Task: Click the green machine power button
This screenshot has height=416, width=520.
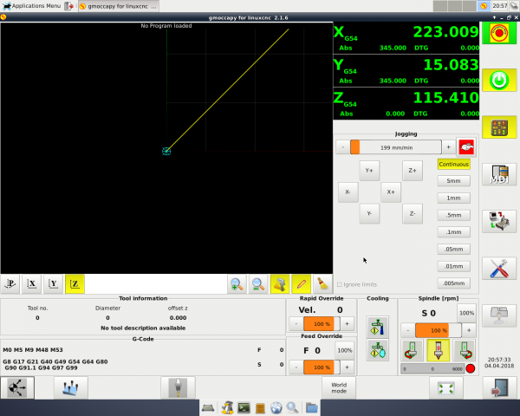Action: coord(498,80)
